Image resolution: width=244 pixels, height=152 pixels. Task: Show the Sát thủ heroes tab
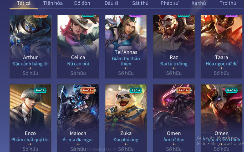140,3
